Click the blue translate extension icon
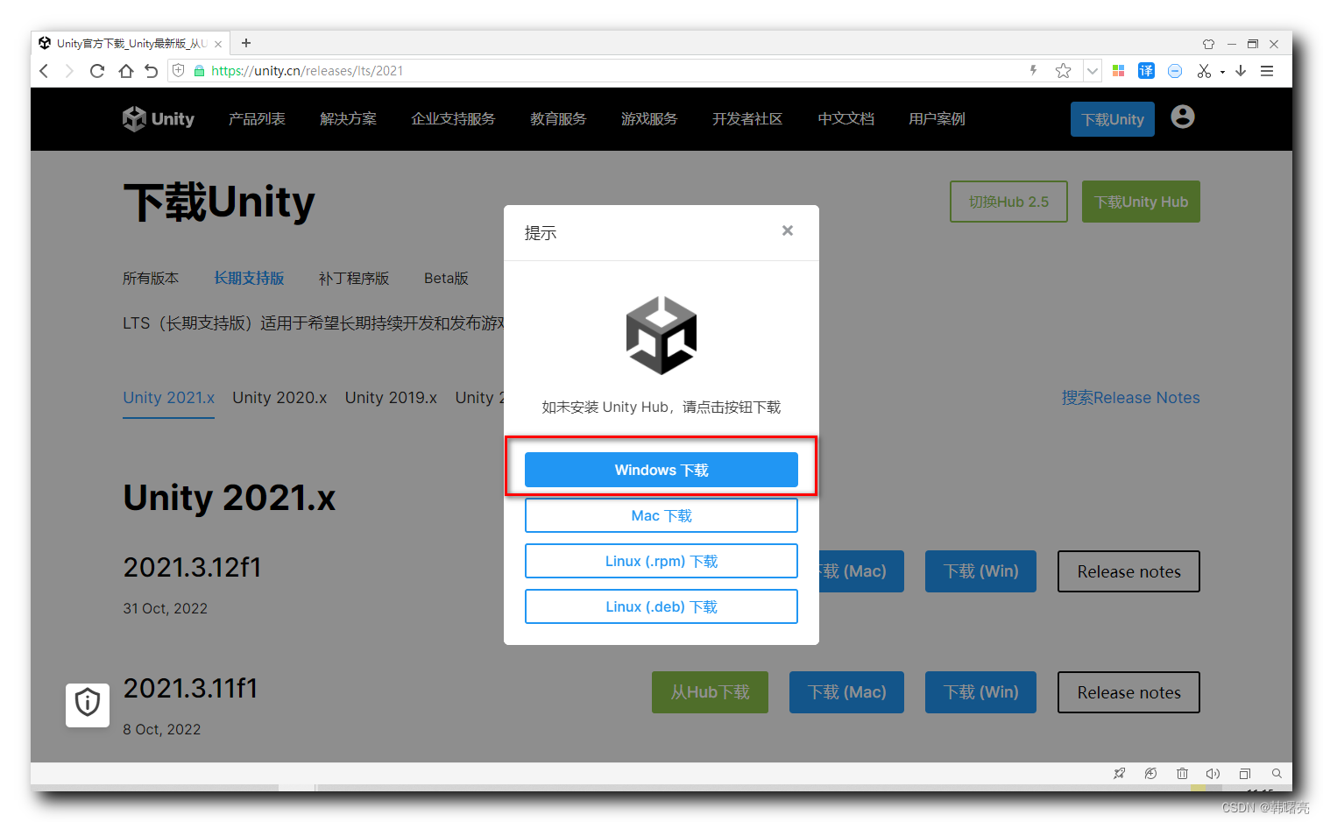This screenshot has width=1323, height=822. (x=1146, y=71)
